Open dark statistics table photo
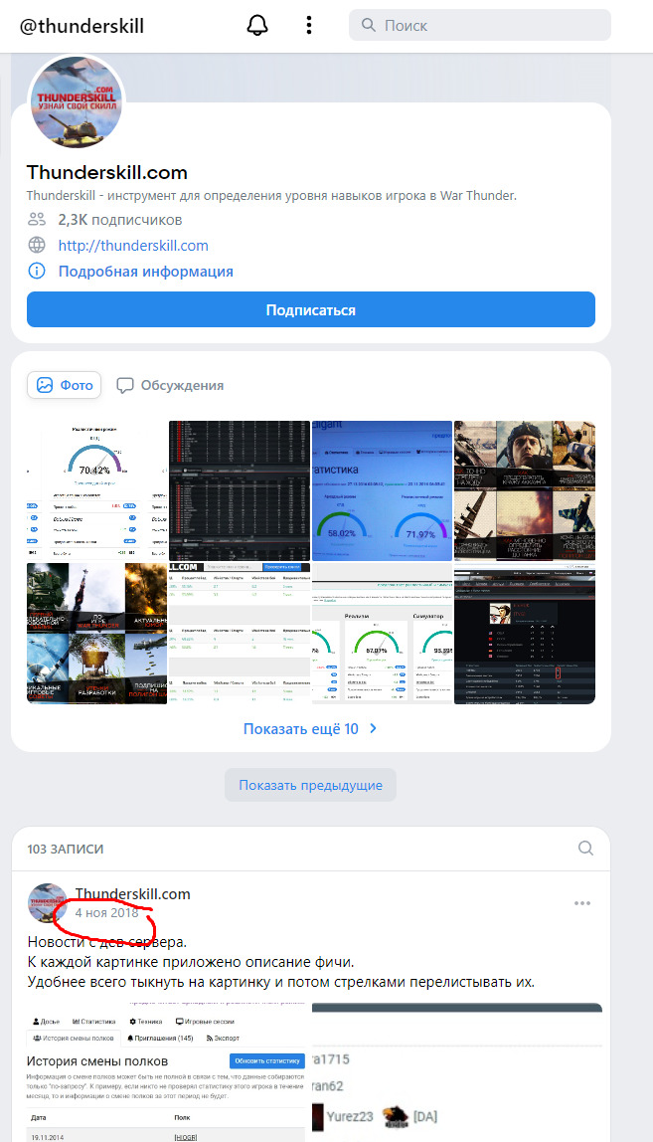This screenshot has width=653, height=1142. [x=240, y=490]
